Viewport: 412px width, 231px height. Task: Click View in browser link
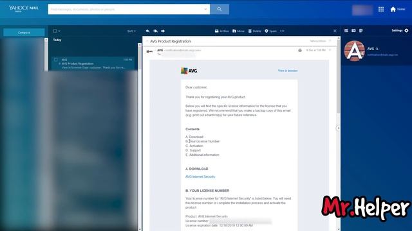pos(288,71)
